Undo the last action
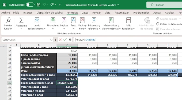Screen dimensions: 182x100 coord(44,5)
